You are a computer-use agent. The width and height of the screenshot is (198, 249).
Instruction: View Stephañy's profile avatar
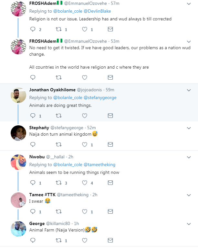pyautogui.click(x=18, y=133)
